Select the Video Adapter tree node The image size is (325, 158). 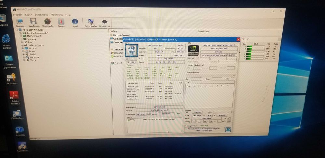(x=36, y=45)
